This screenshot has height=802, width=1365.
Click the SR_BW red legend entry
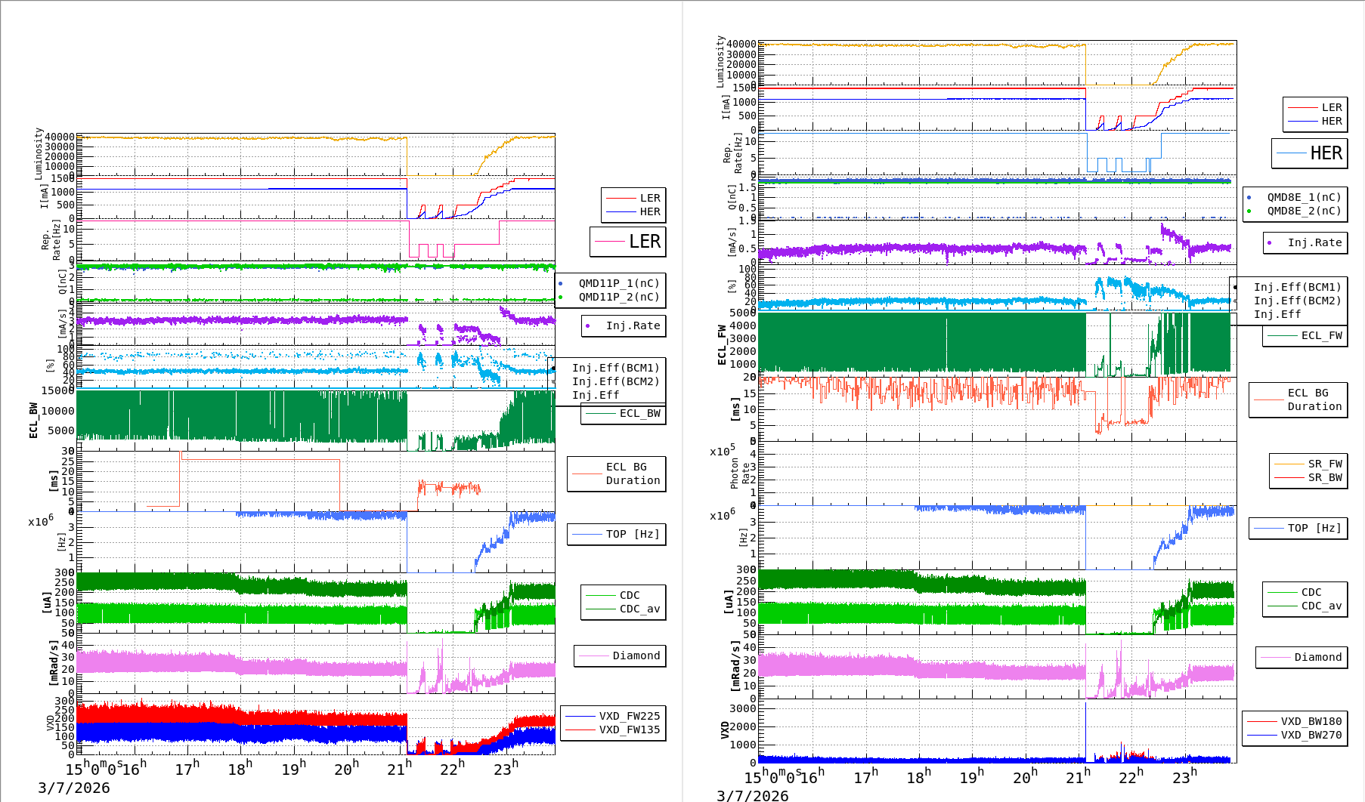pyautogui.click(x=1324, y=477)
